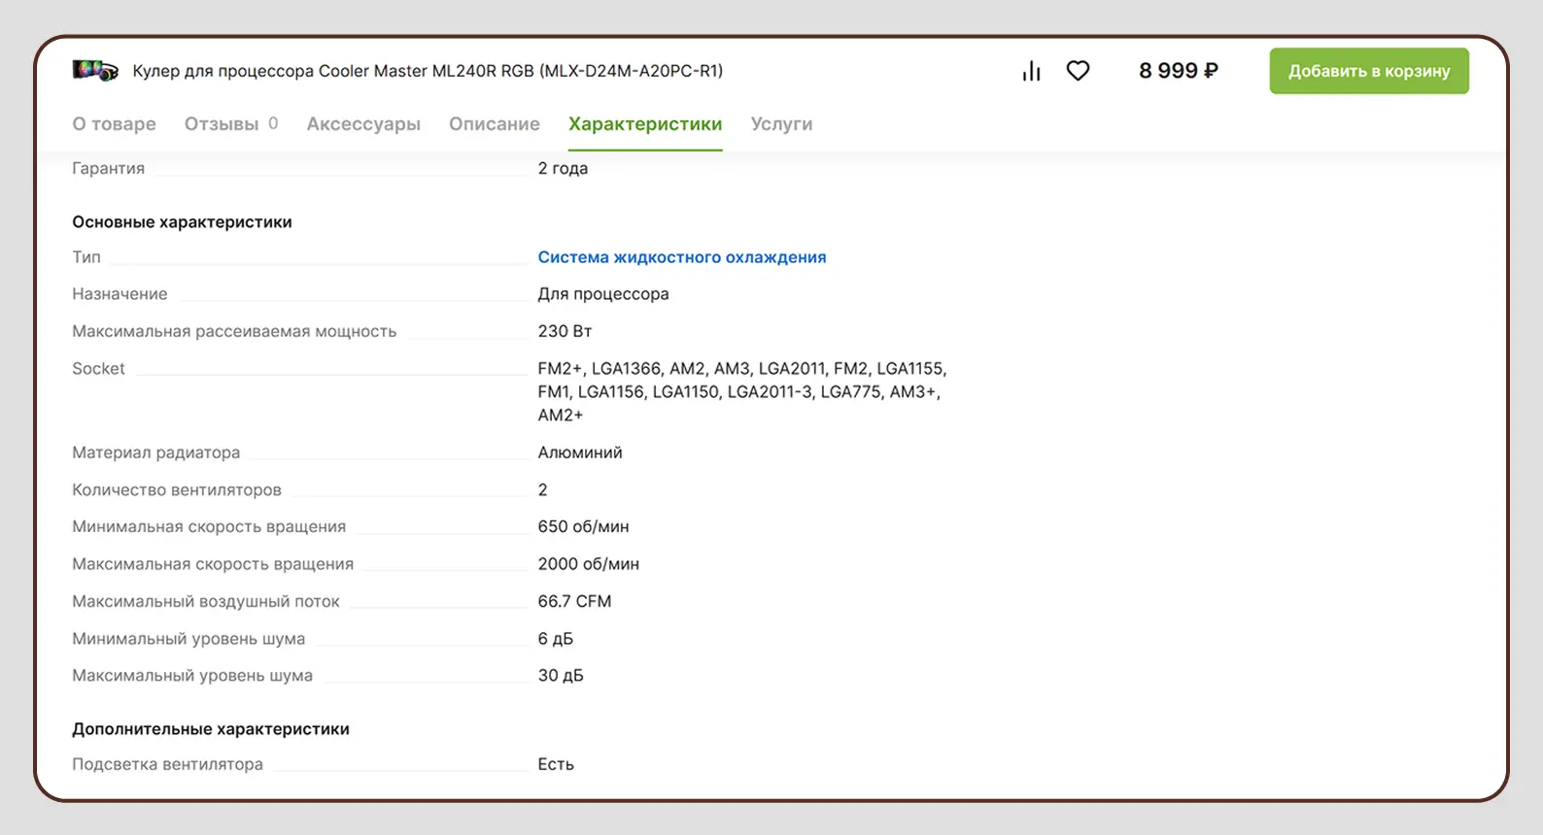Click the active 'Характеристики' tab

click(x=645, y=124)
